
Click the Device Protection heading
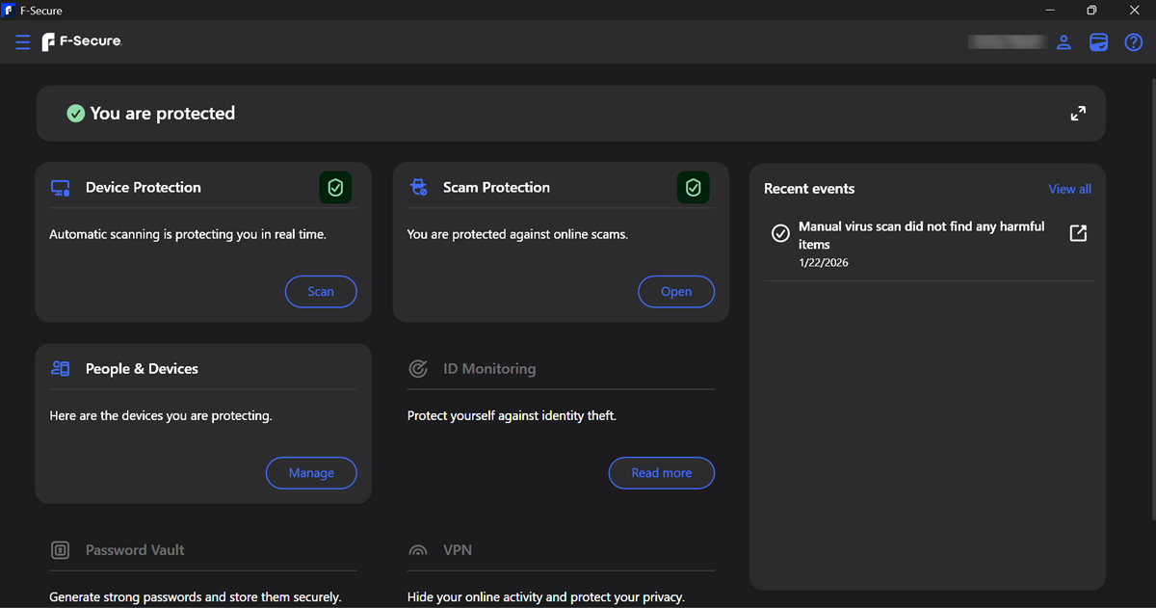(x=144, y=188)
